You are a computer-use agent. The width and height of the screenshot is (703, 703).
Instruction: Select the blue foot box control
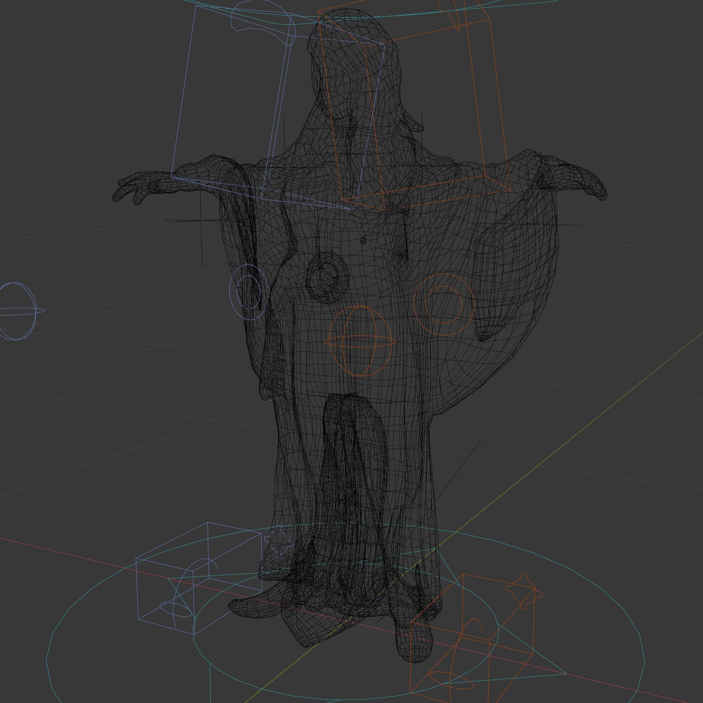(x=199, y=579)
